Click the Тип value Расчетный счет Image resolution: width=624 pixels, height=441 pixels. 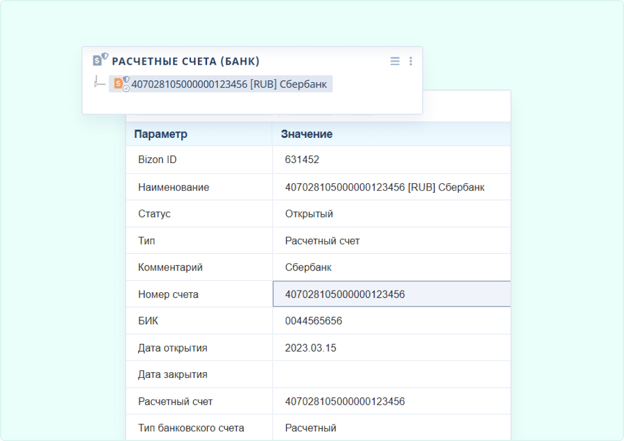tap(322, 241)
